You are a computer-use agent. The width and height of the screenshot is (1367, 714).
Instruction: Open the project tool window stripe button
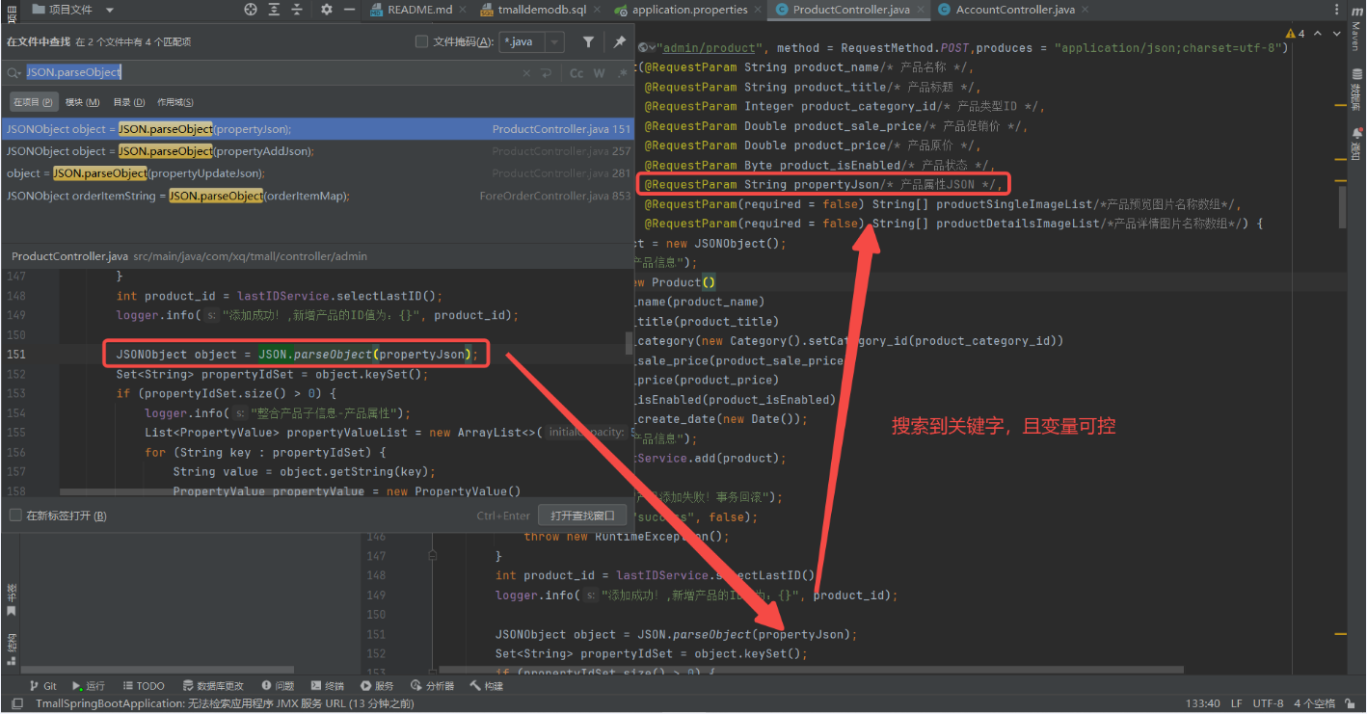point(11,13)
